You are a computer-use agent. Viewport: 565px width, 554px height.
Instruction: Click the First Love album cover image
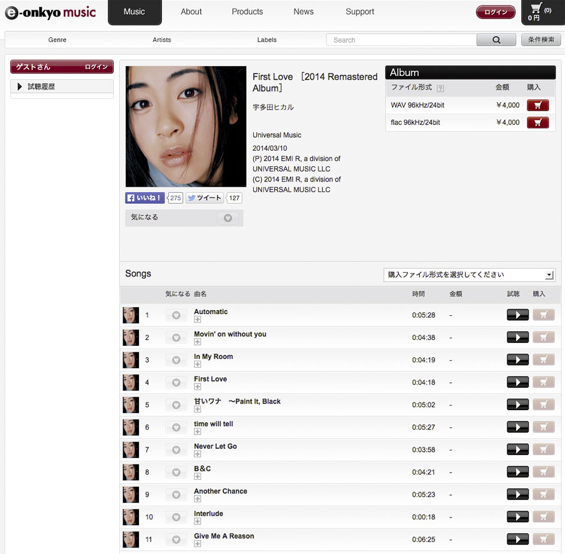tap(186, 126)
